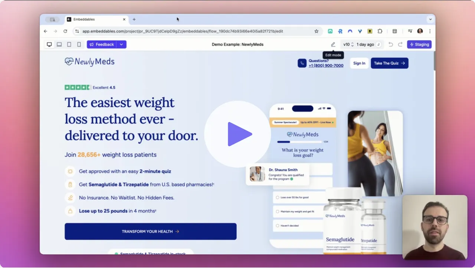Play the video with the center play button
This screenshot has height=268, width=475.
point(238,134)
